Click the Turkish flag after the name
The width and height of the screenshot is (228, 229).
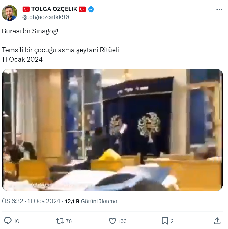coord(82,9)
